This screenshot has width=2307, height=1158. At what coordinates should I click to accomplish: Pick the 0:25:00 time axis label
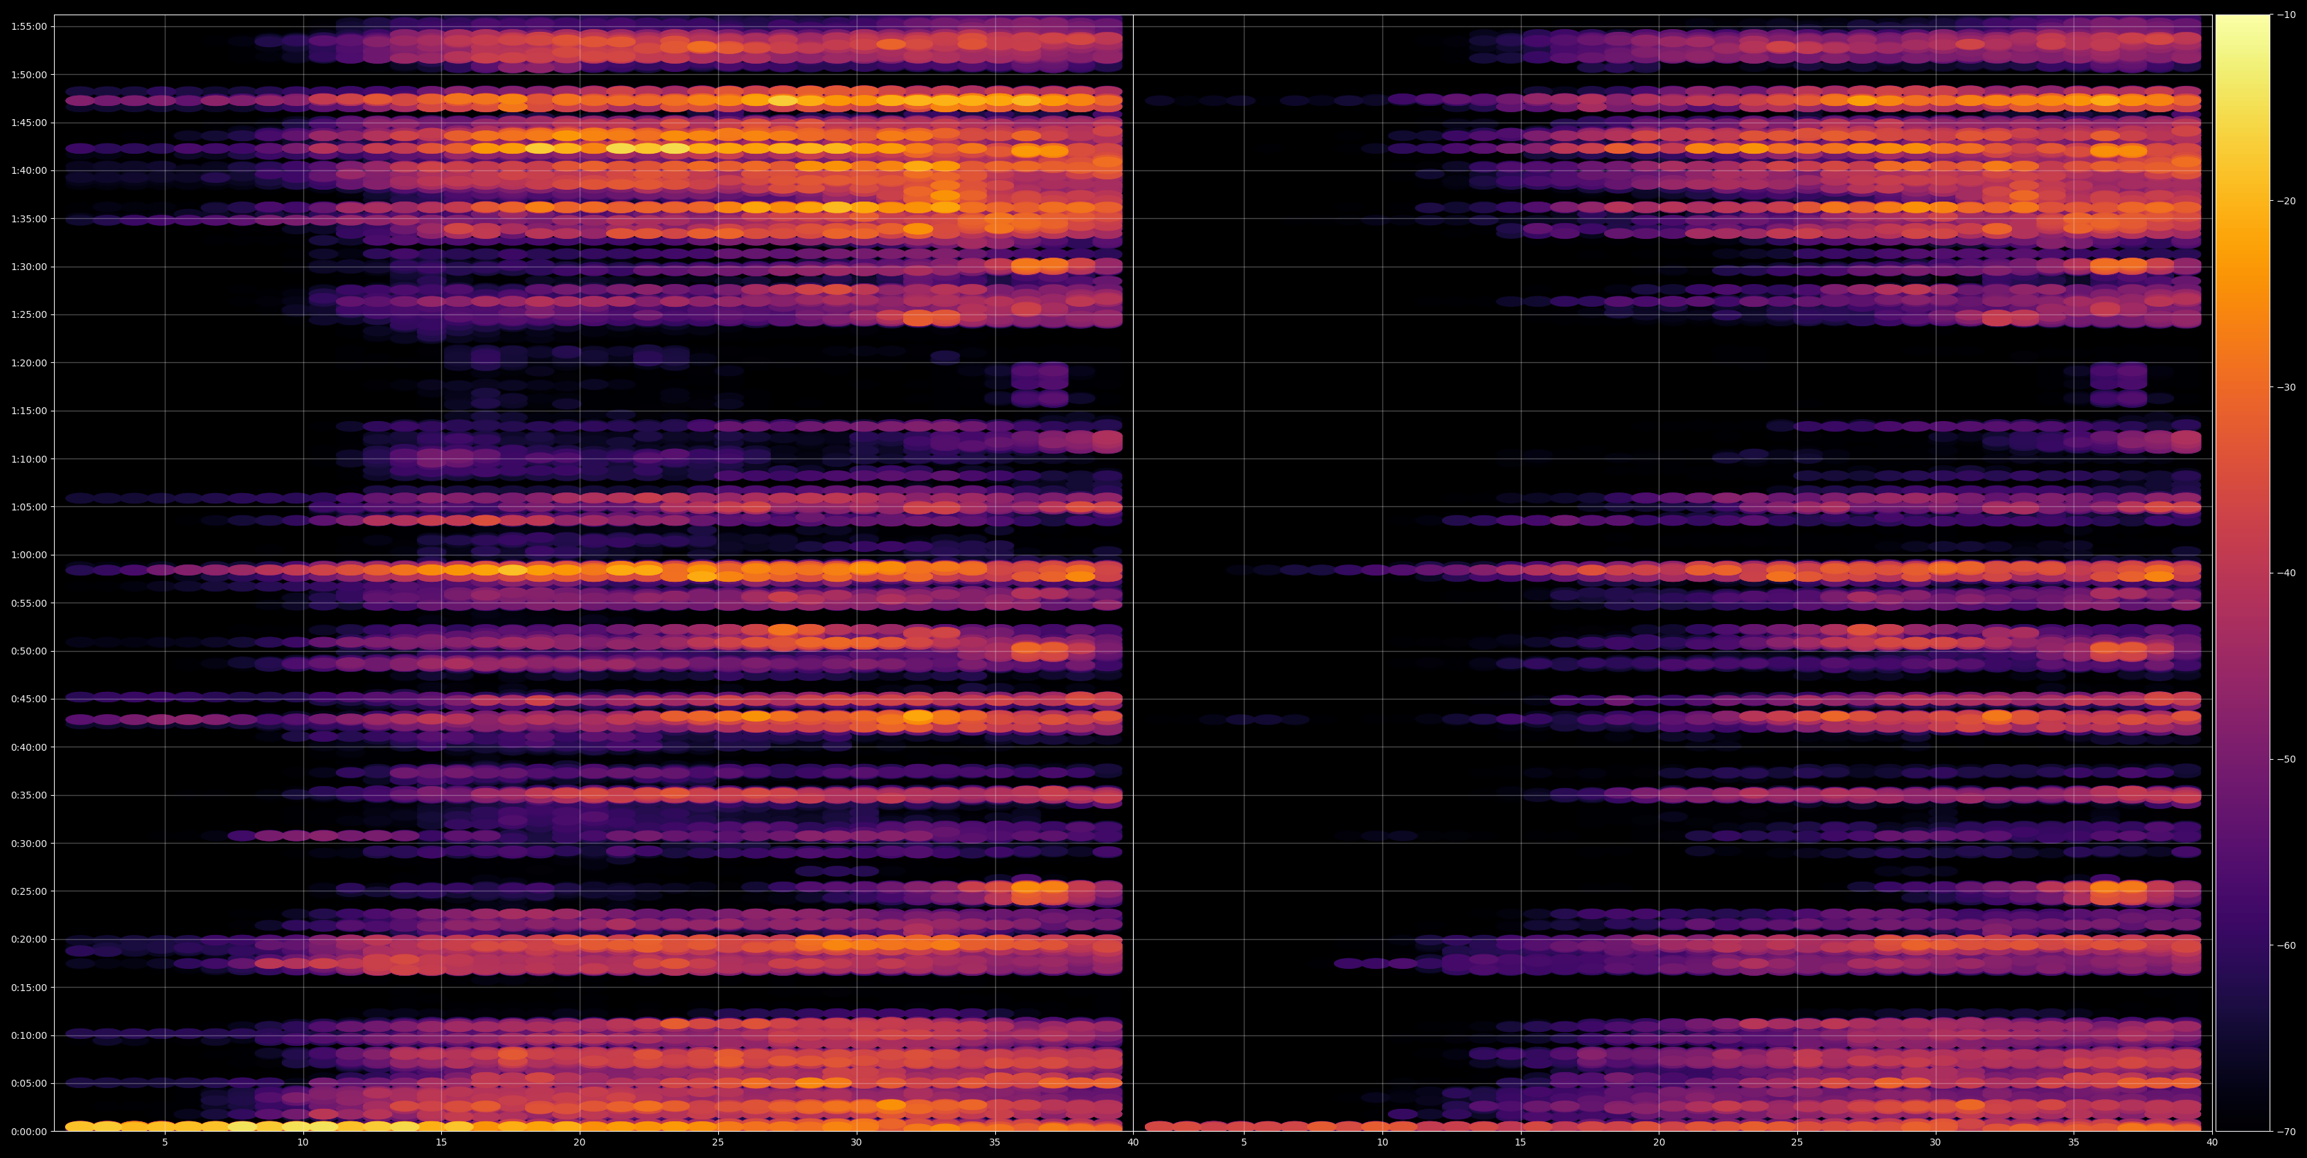coord(28,891)
